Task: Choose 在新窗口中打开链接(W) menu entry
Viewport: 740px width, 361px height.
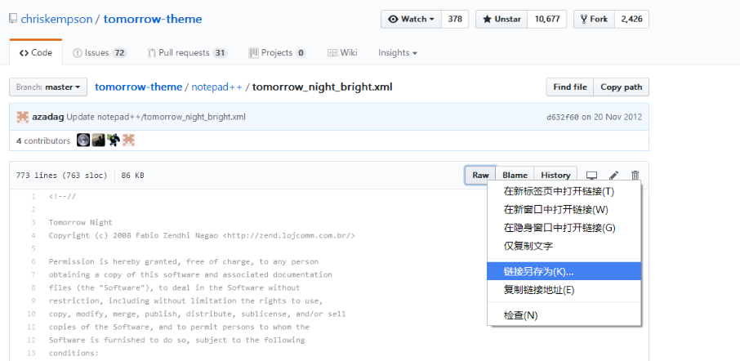Action: pos(564,209)
